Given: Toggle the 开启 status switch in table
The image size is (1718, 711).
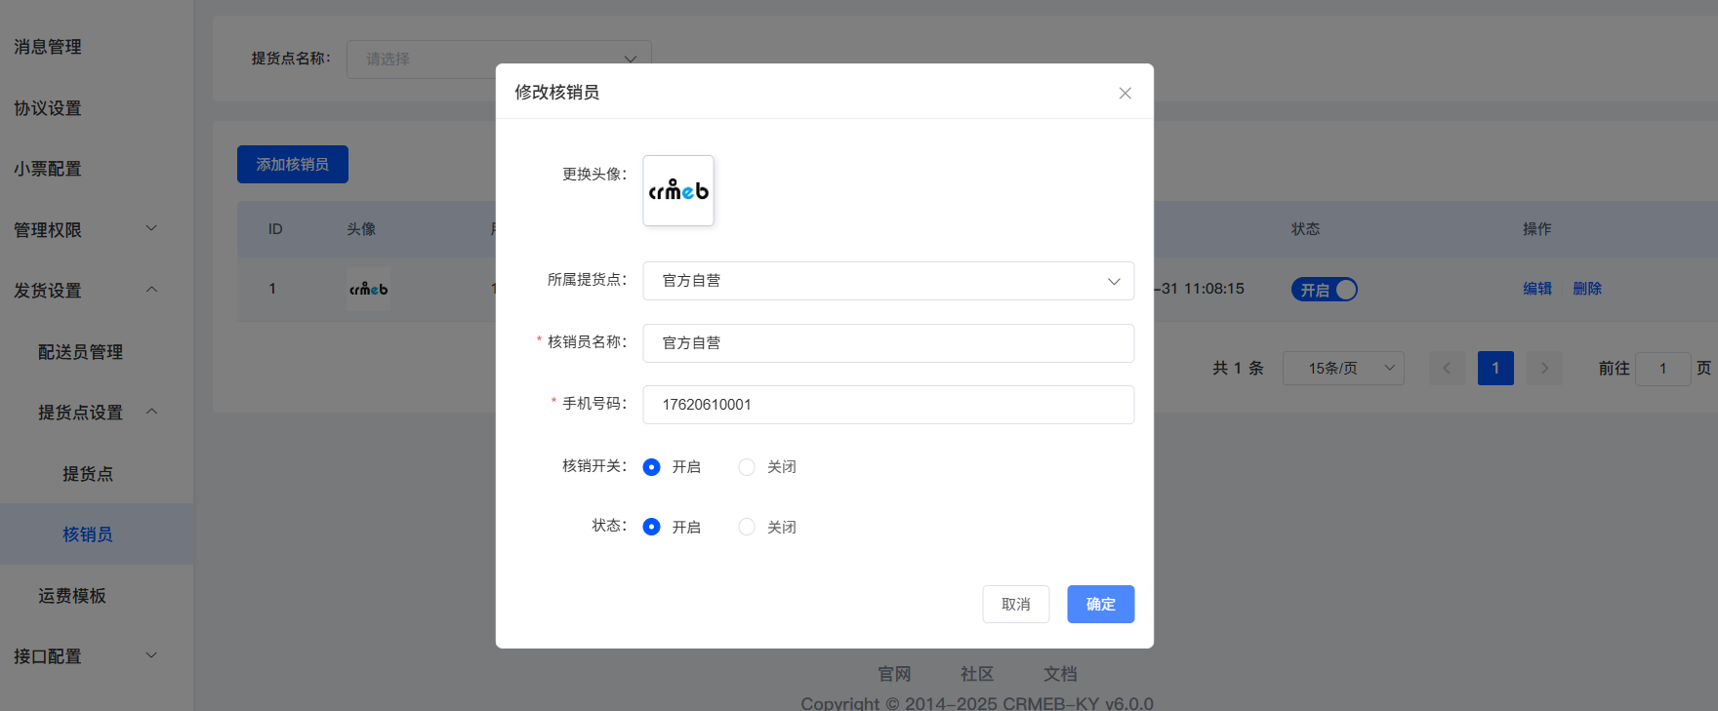Looking at the screenshot, I should [x=1325, y=290].
